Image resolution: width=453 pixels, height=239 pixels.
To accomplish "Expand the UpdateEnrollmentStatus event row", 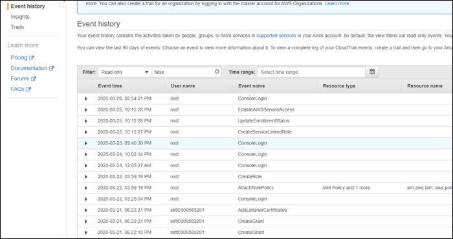I will point(86,121).
